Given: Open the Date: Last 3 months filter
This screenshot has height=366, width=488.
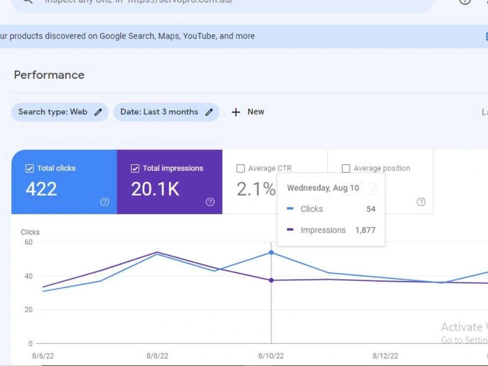Looking at the screenshot, I should point(166,112).
